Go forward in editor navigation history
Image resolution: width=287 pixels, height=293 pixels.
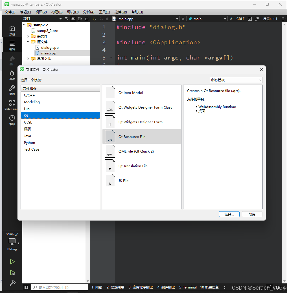click(x=101, y=19)
